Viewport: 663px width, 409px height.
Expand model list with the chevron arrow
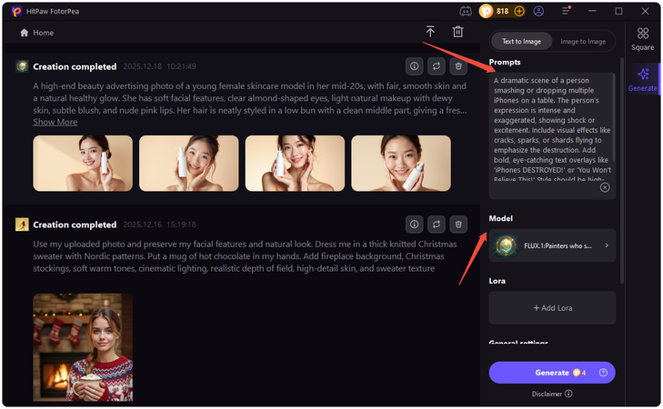607,245
